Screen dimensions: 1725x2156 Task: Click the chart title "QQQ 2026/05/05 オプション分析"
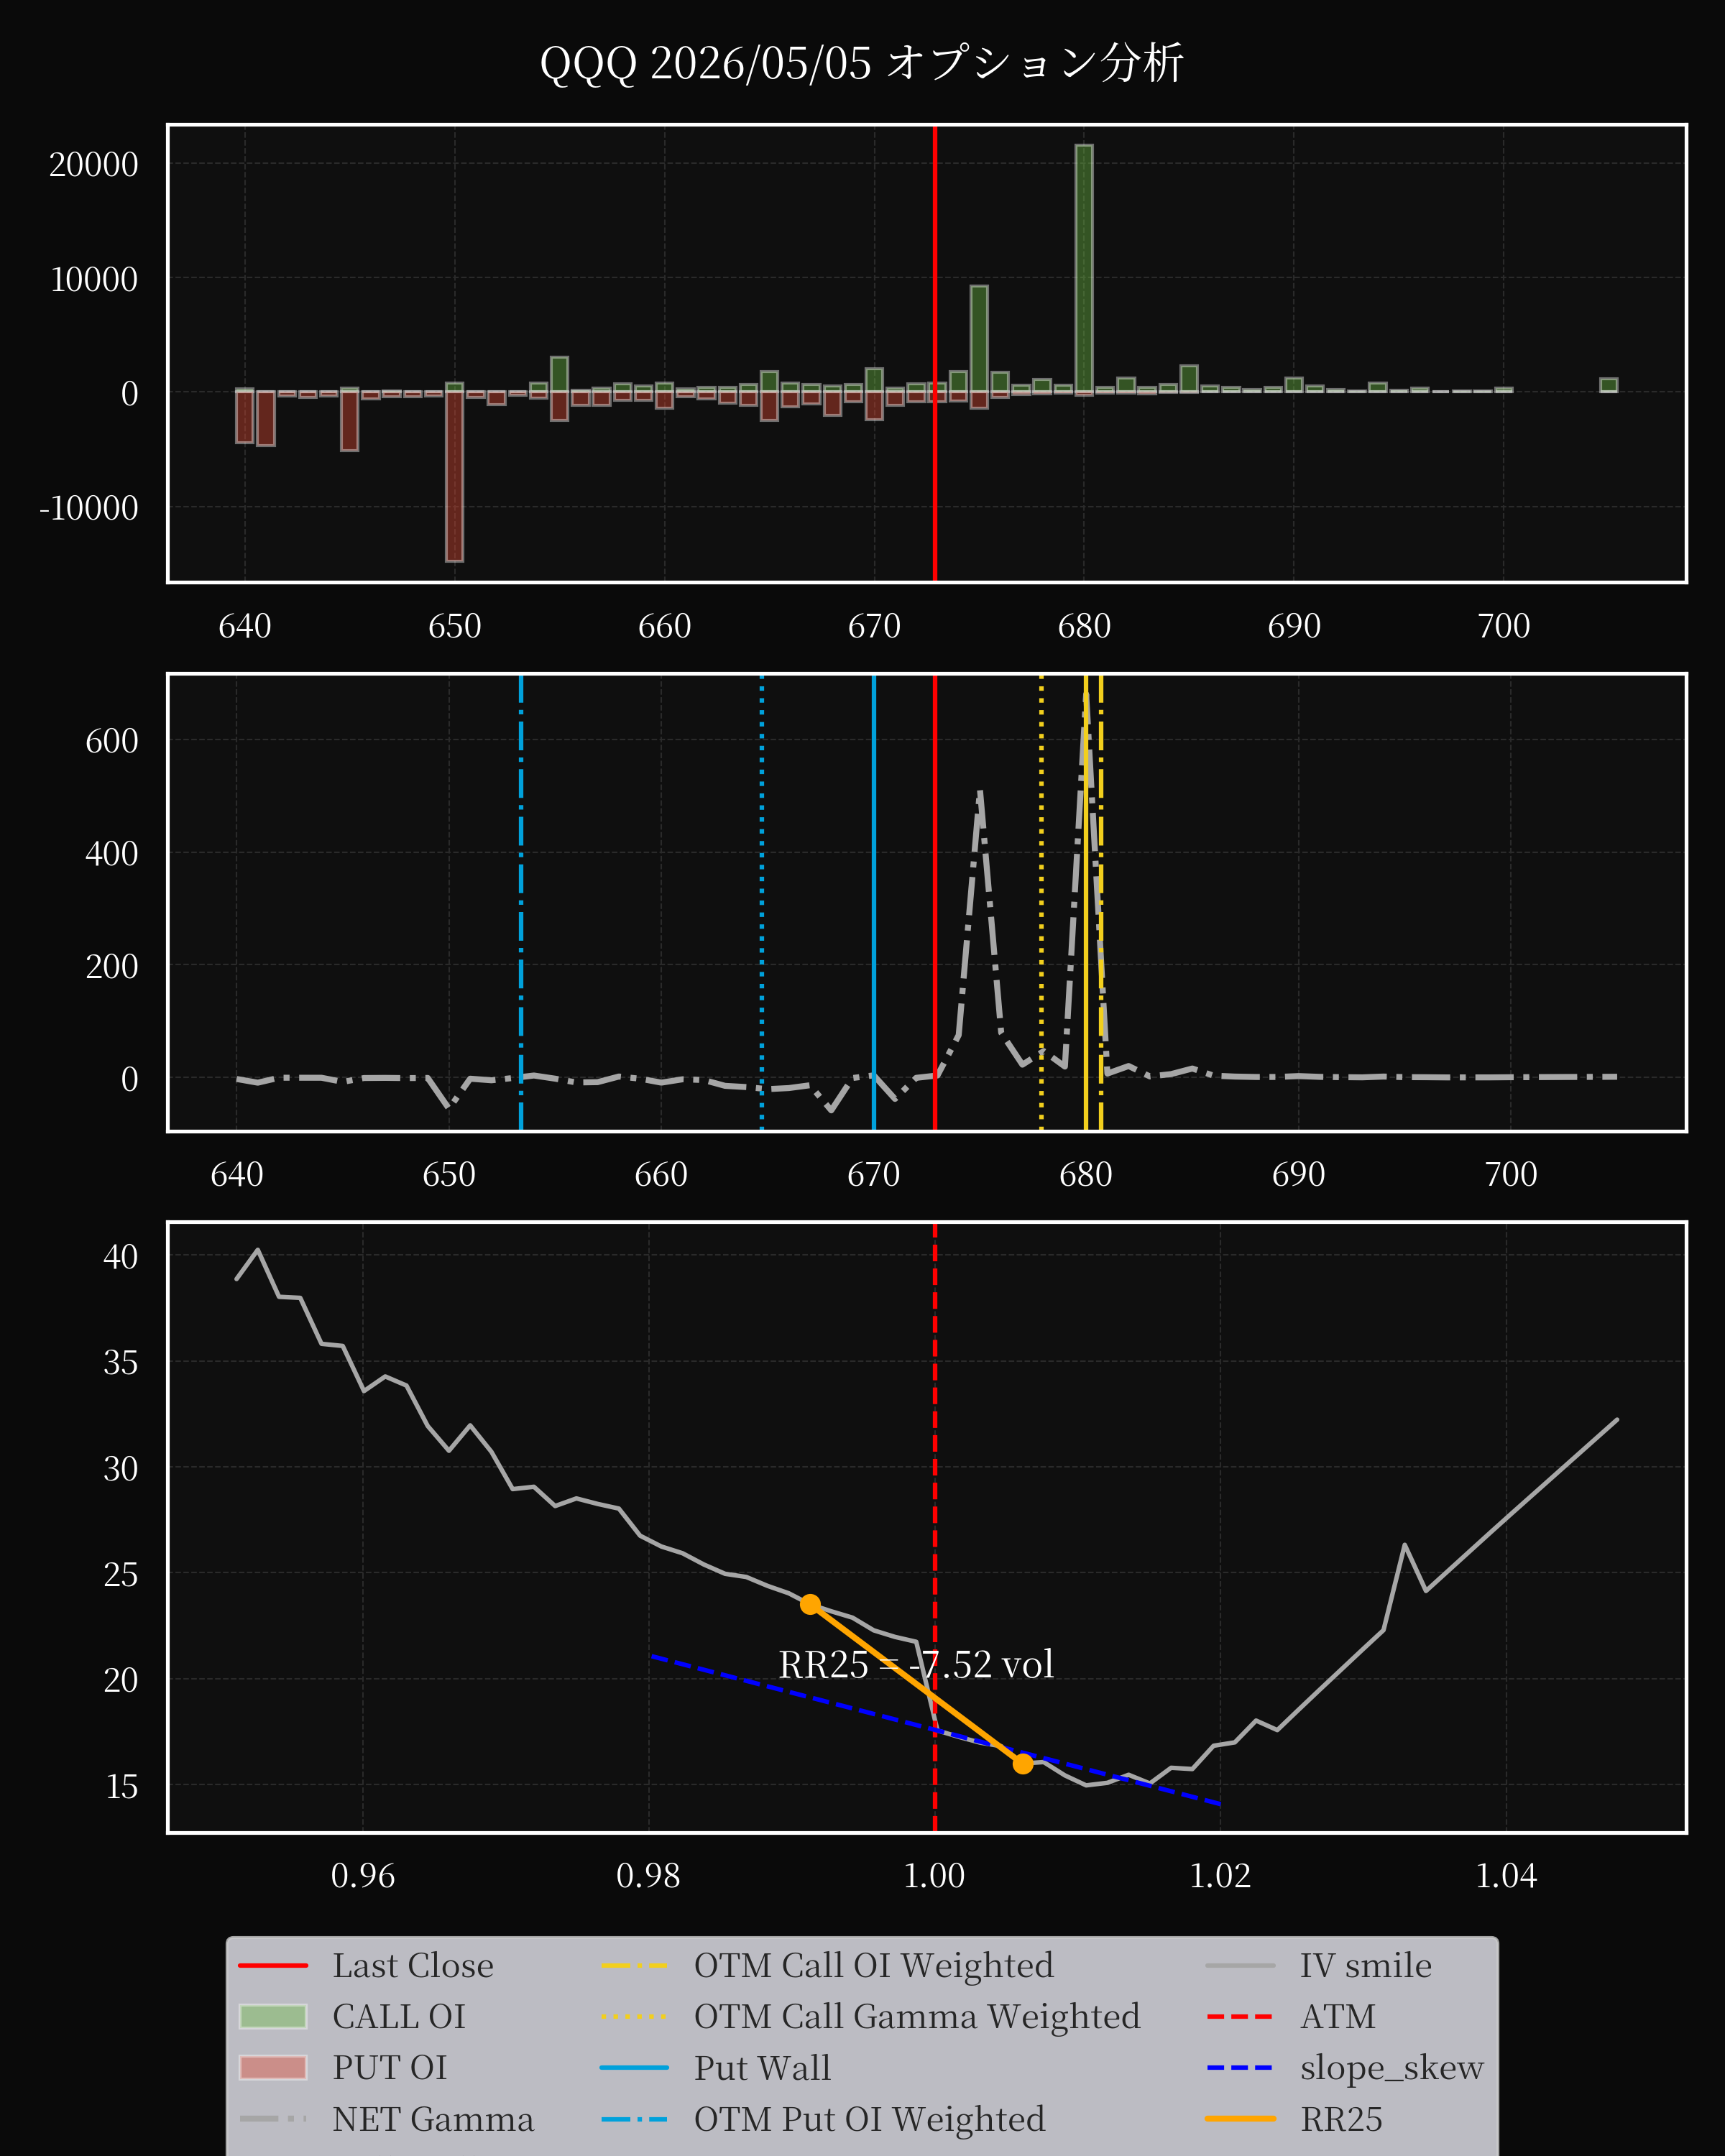pyautogui.click(x=862, y=63)
